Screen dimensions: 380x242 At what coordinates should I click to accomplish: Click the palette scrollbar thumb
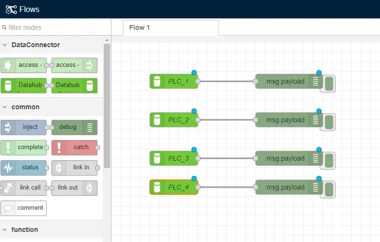(107, 105)
